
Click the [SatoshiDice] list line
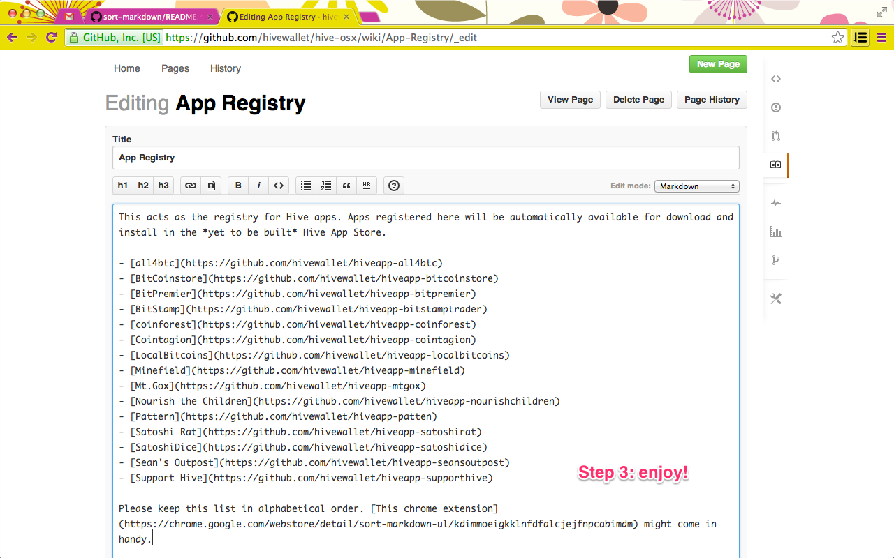pos(303,447)
